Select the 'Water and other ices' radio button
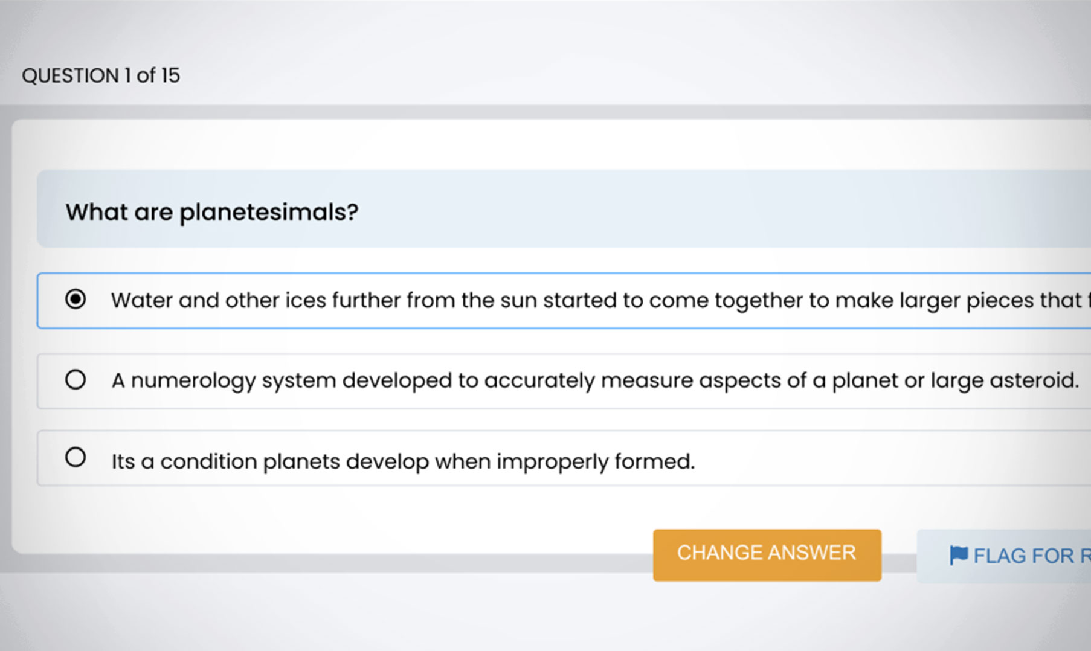The image size is (1091, 651). click(76, 300)
